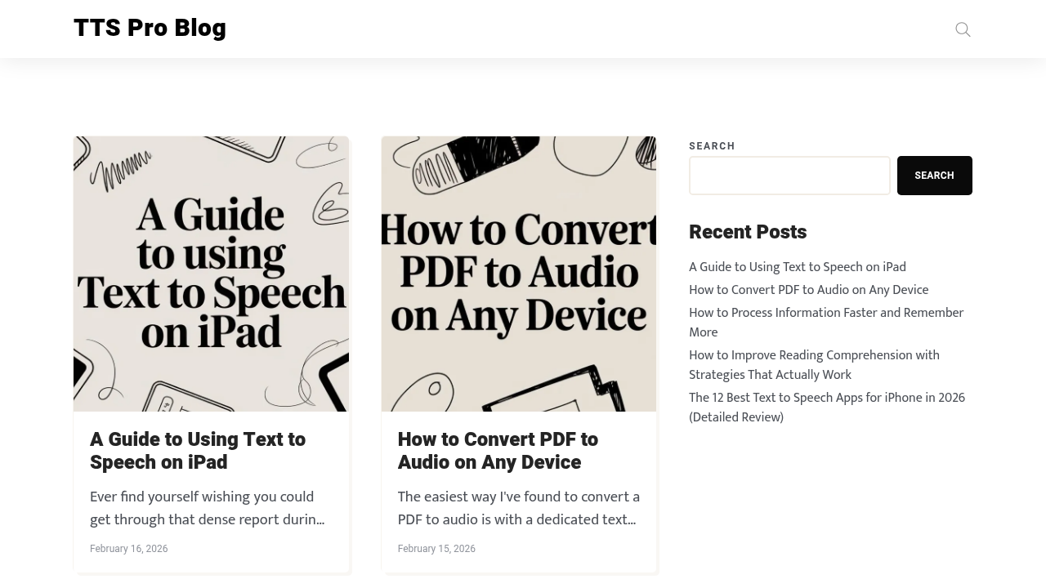Open the header search magnifier icon
This screenshot has height=588, width=1046.
point(963,29)
